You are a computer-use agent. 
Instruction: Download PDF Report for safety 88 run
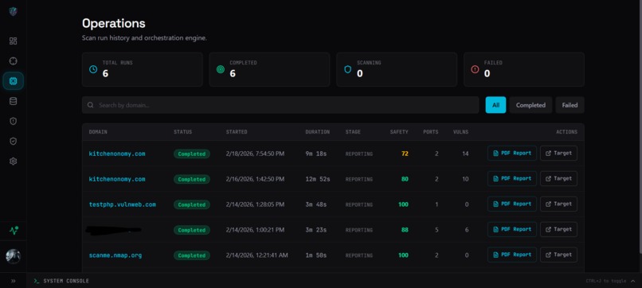point(512,229)
